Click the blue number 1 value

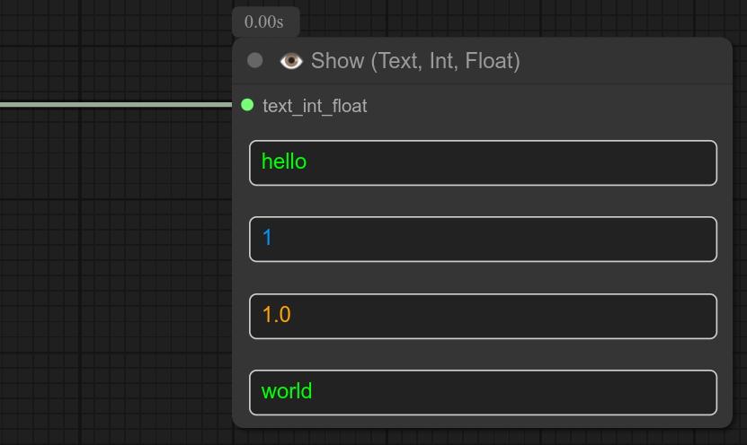[x=266, y=239]
